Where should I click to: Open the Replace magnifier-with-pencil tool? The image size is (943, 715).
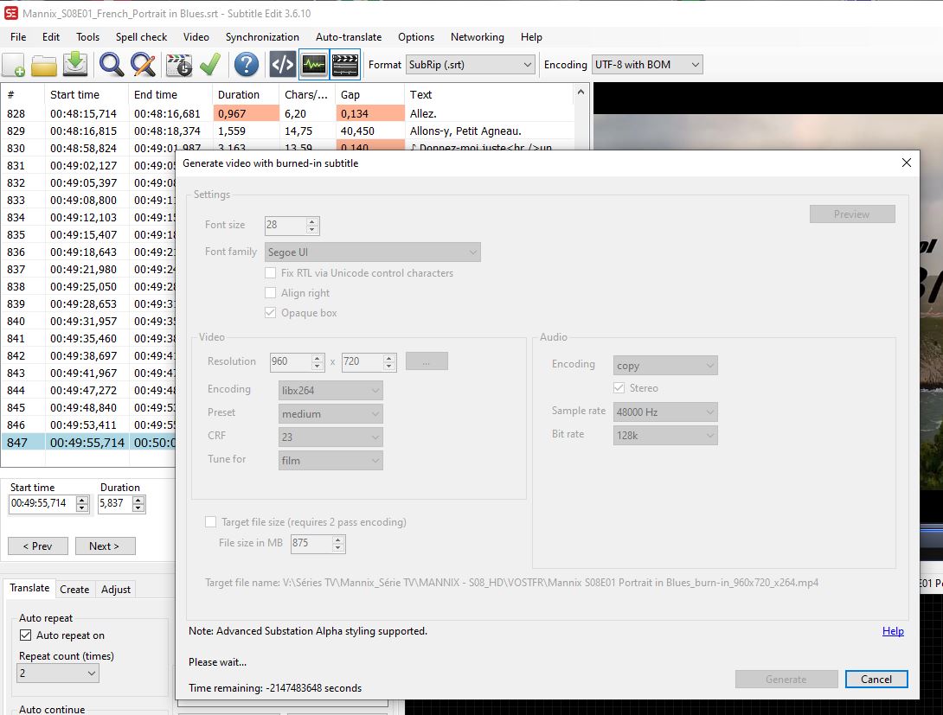click(x=143, y=64)
